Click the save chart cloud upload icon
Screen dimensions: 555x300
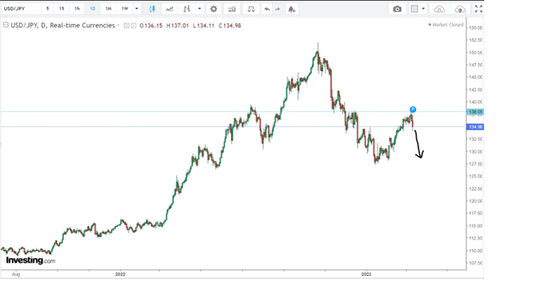[460, 9]
